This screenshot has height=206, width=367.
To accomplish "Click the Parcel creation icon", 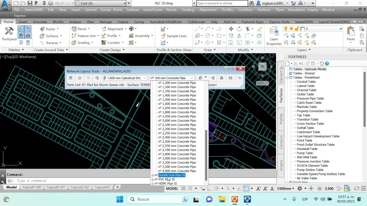I will 74,29.
